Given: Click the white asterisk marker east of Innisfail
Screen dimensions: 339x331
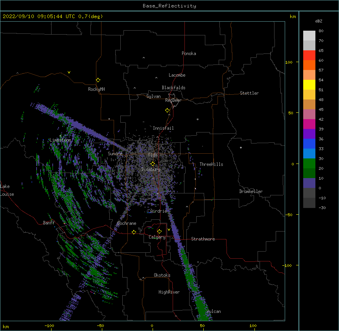Looking at the screenshot, I should [197, 119].
